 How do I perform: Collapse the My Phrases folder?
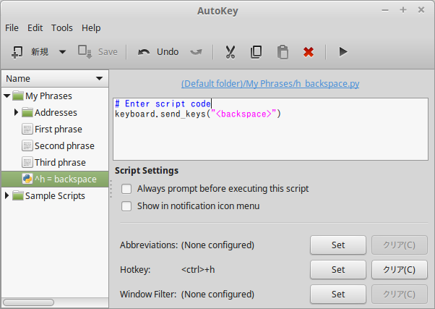tap(7, 96)
